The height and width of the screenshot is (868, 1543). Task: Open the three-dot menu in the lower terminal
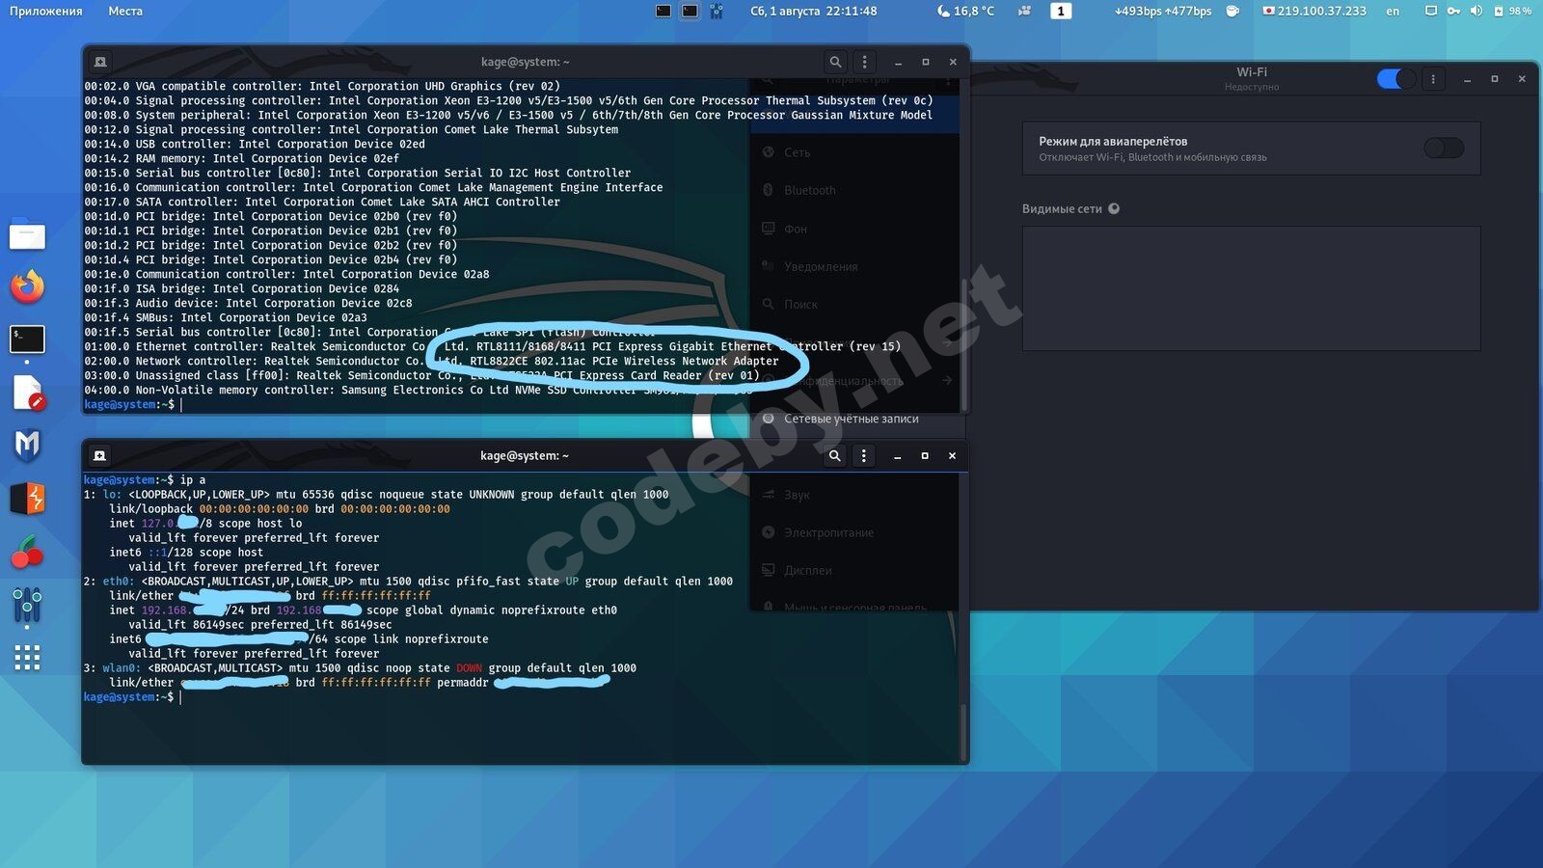(x=864, y=455)
